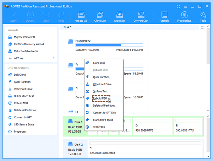This screenshot has height=161, width=213.
Task: Click the Capacity : 450.00MB text
Action: 87,50
